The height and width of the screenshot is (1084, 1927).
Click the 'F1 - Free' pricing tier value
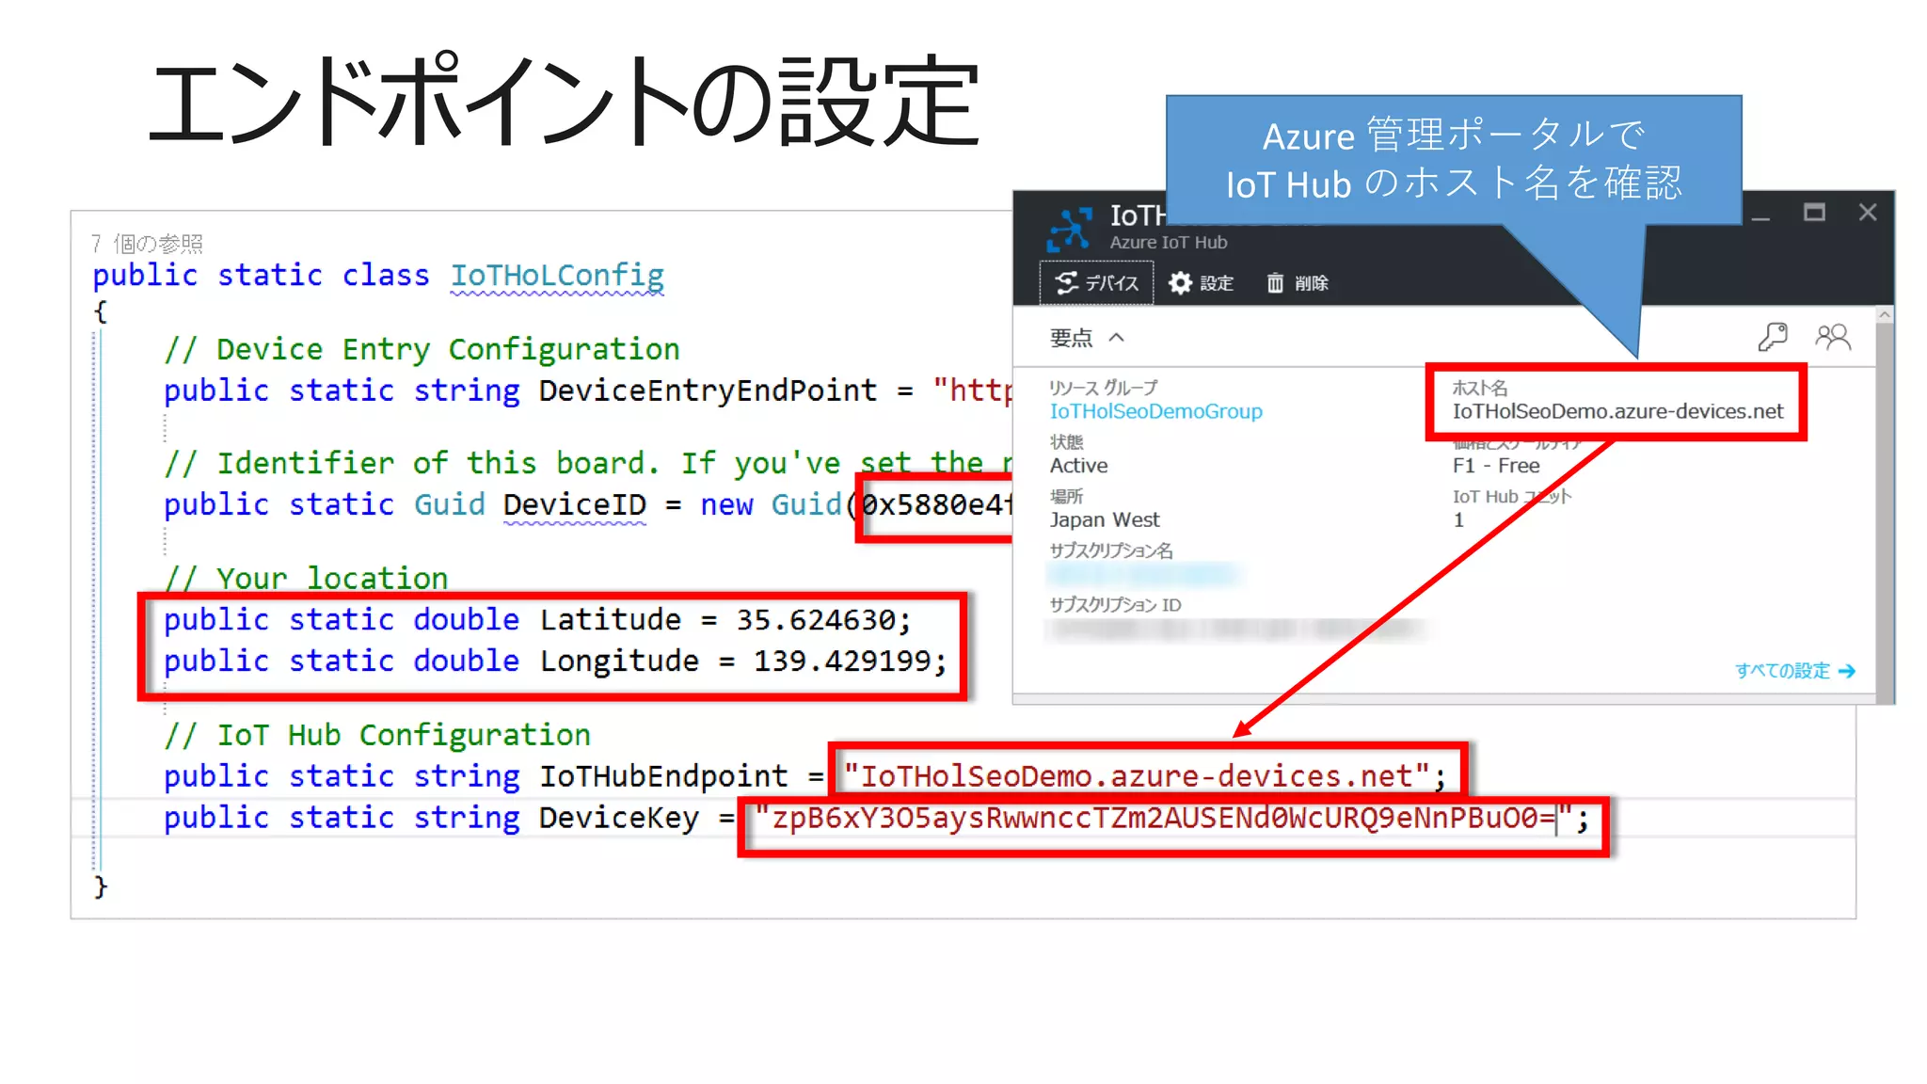click(1496, 466)
